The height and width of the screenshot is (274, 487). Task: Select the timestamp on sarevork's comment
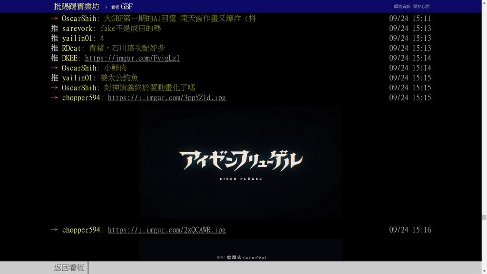[x=410, y=29]
